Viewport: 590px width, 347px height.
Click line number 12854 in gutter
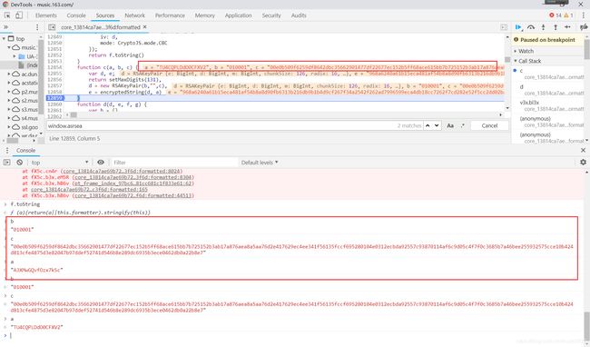(x=55, y=67)
